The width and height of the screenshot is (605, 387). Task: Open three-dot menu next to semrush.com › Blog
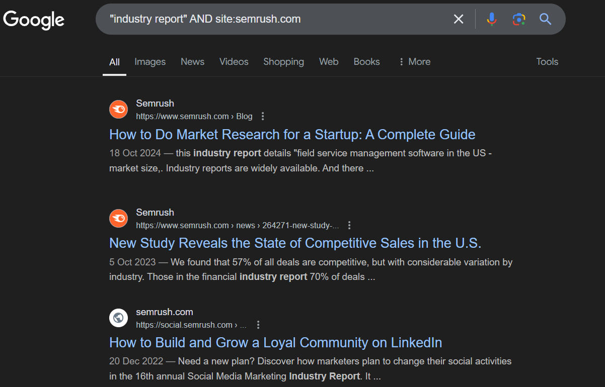click(x=263, y=116)
